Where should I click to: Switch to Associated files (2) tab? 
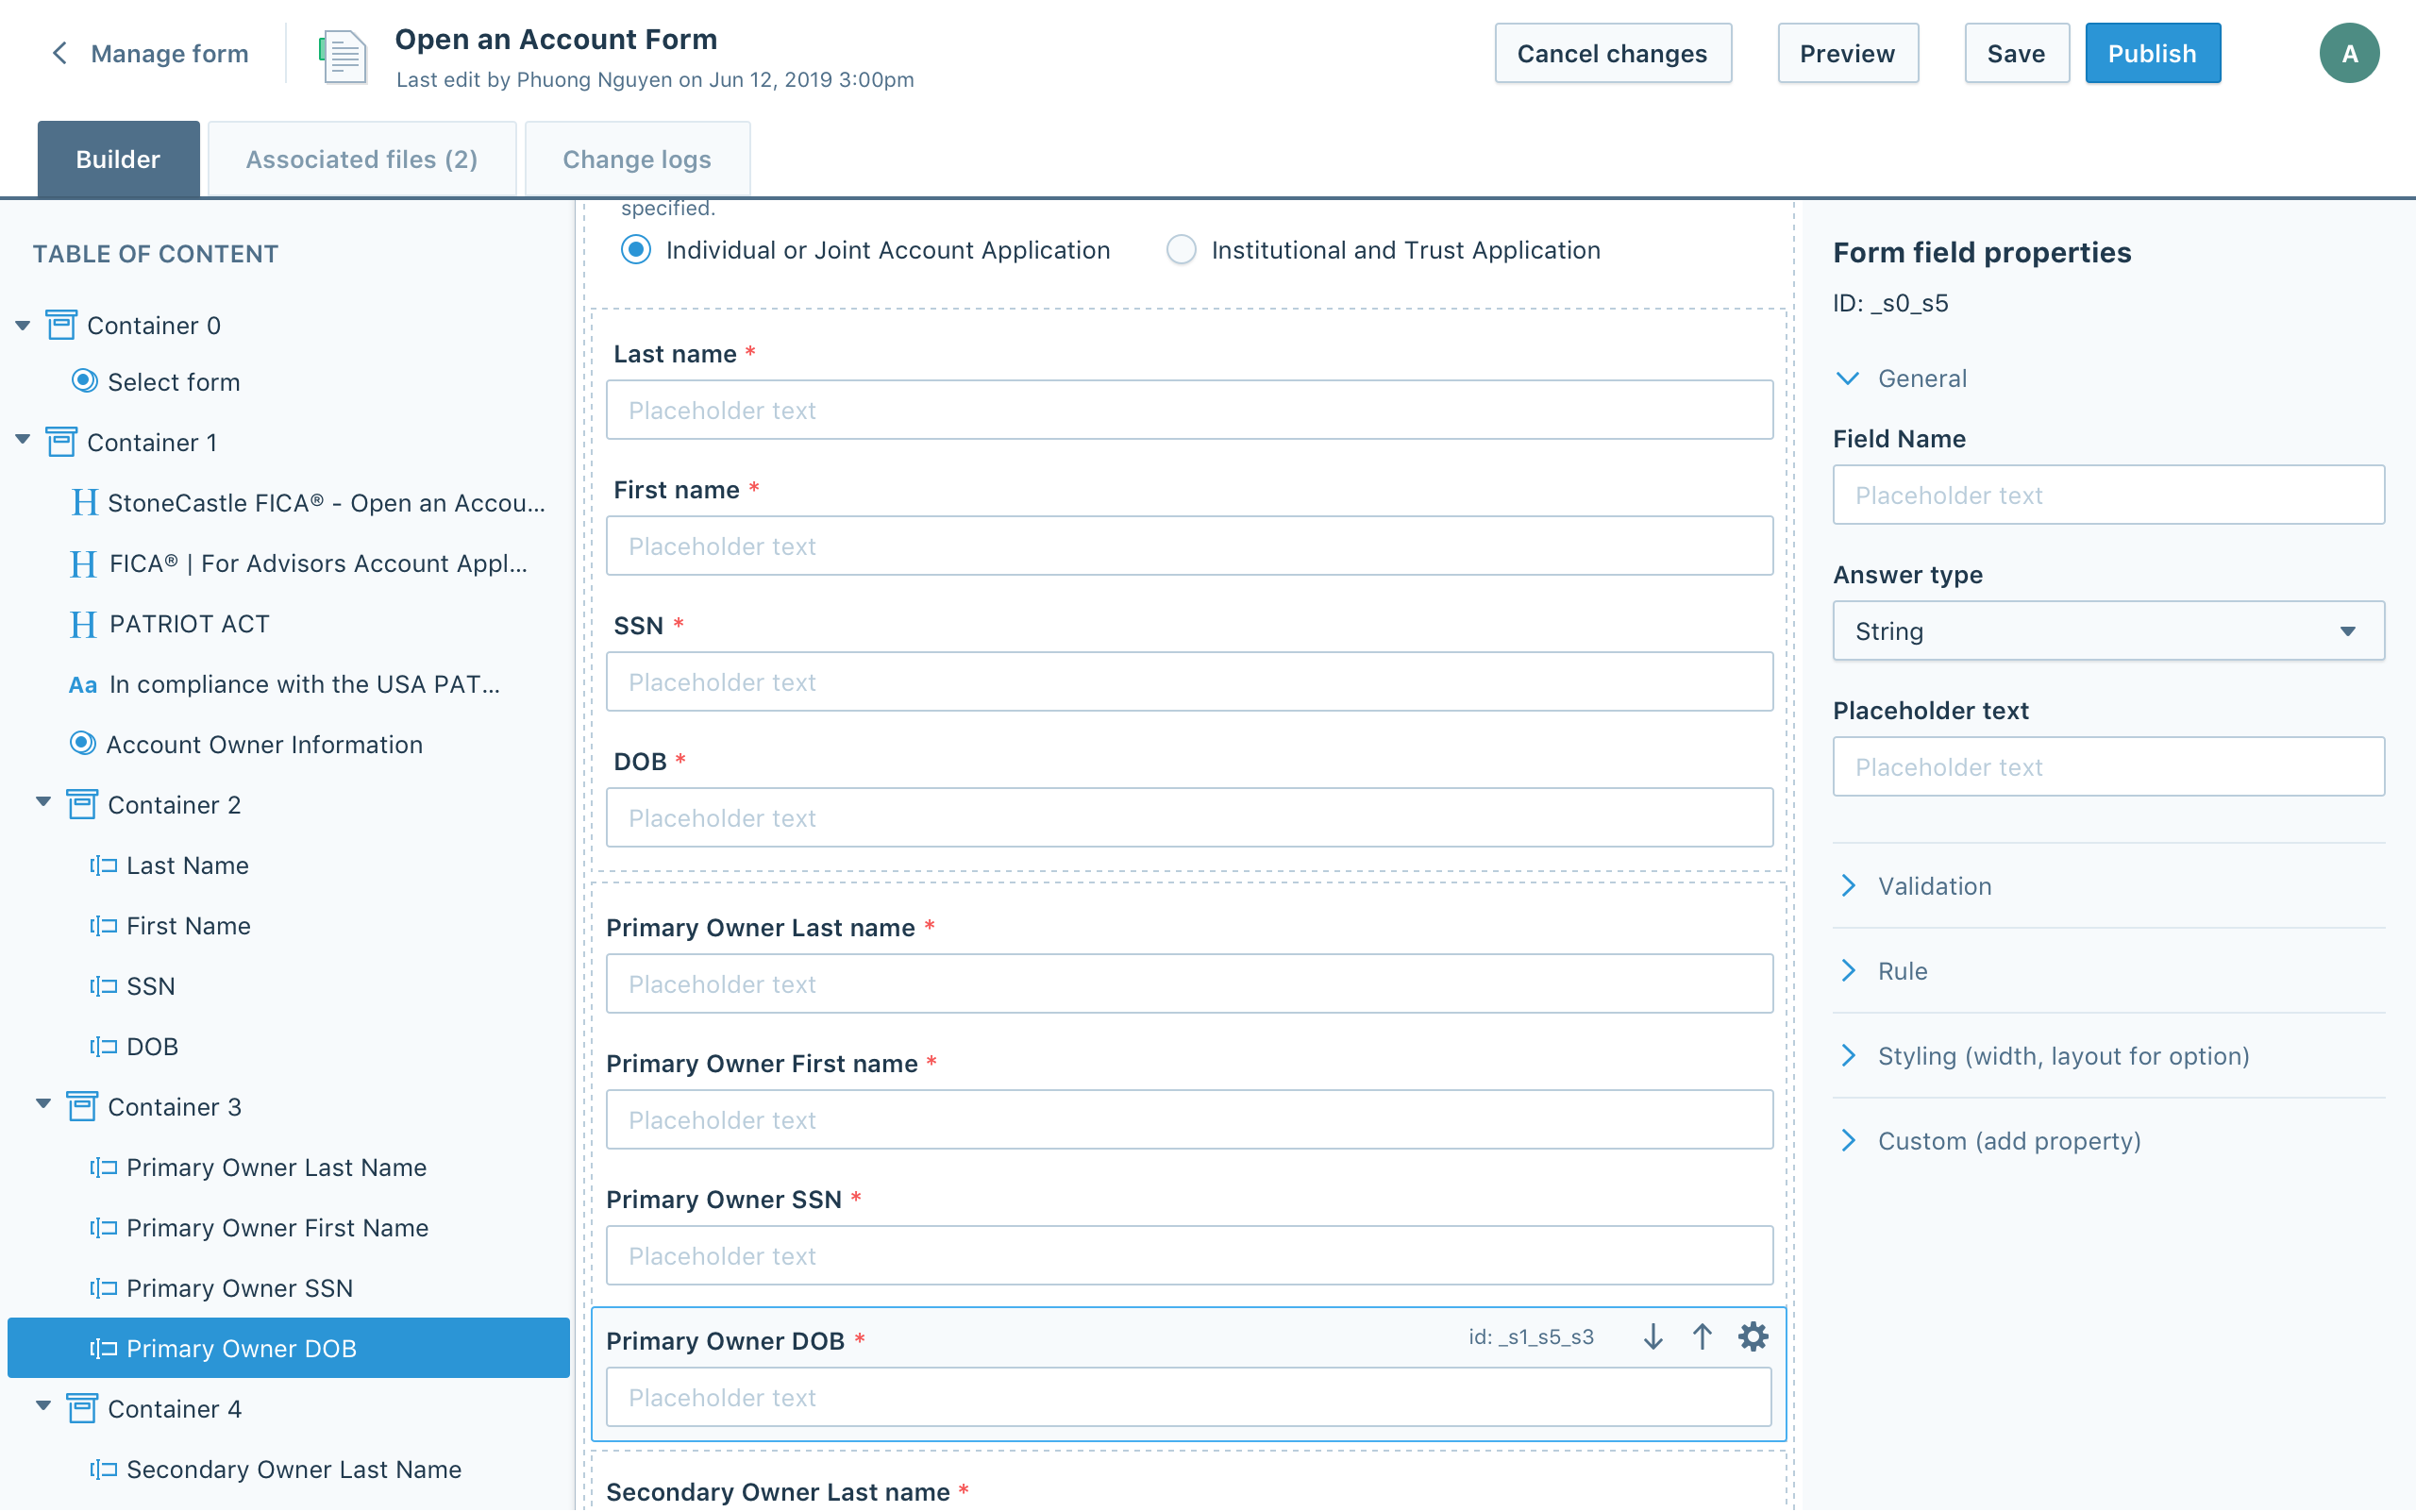(x=362, y=159)
